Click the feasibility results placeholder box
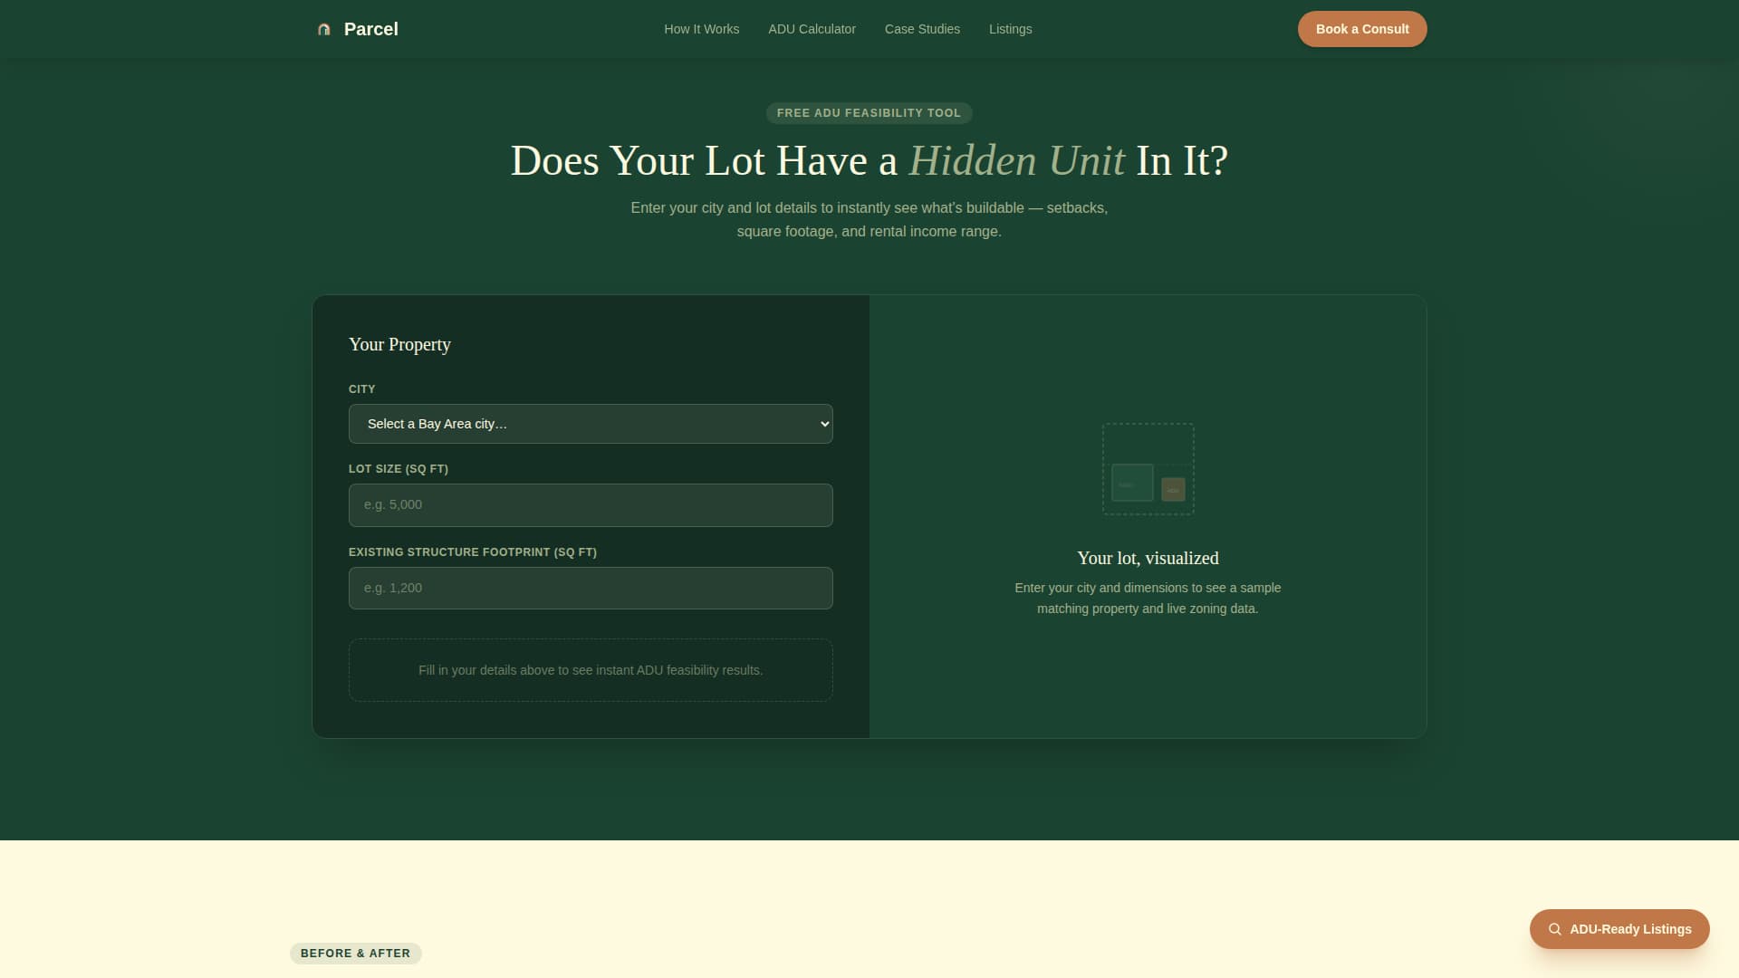Screen dimensions: 1739x978 tap(590, 670)
